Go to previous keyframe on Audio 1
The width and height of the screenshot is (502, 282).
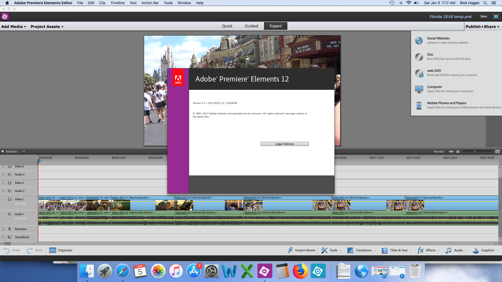tap(17, 219)
